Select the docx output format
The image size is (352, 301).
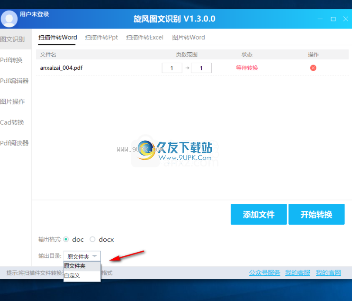click(x=92, y=239)
